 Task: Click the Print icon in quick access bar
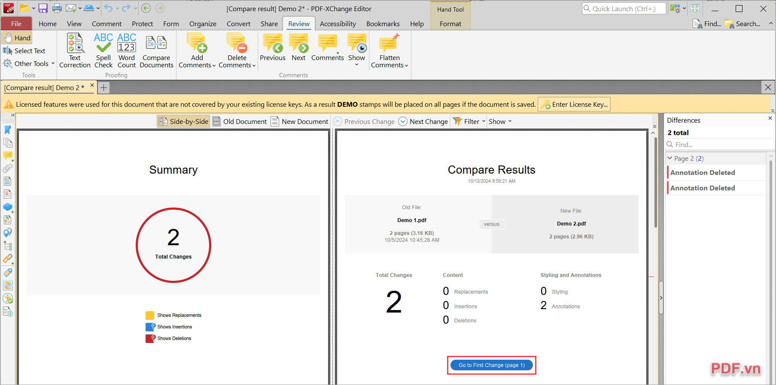coord(57,8)
